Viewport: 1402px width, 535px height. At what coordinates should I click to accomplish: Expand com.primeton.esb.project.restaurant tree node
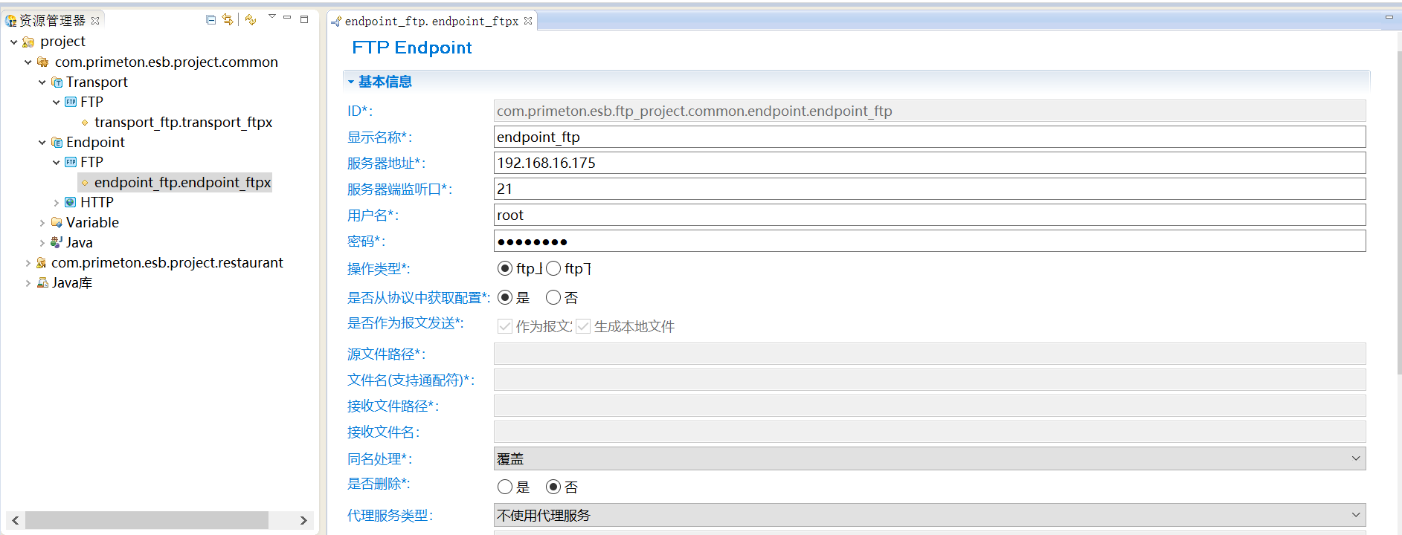(x=28, y=263)
